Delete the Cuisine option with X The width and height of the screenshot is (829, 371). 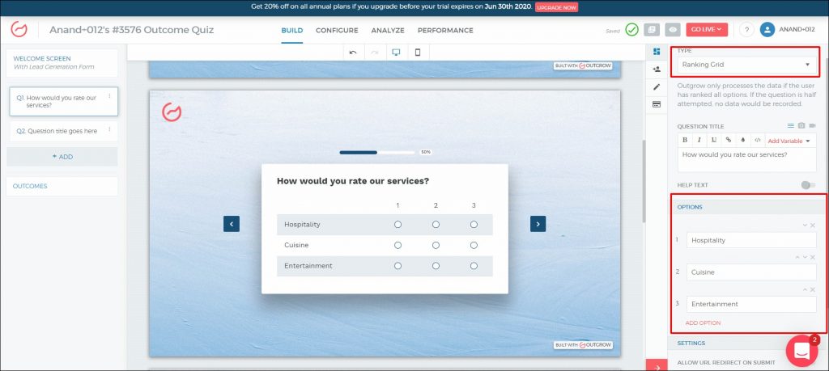(812, 257)
